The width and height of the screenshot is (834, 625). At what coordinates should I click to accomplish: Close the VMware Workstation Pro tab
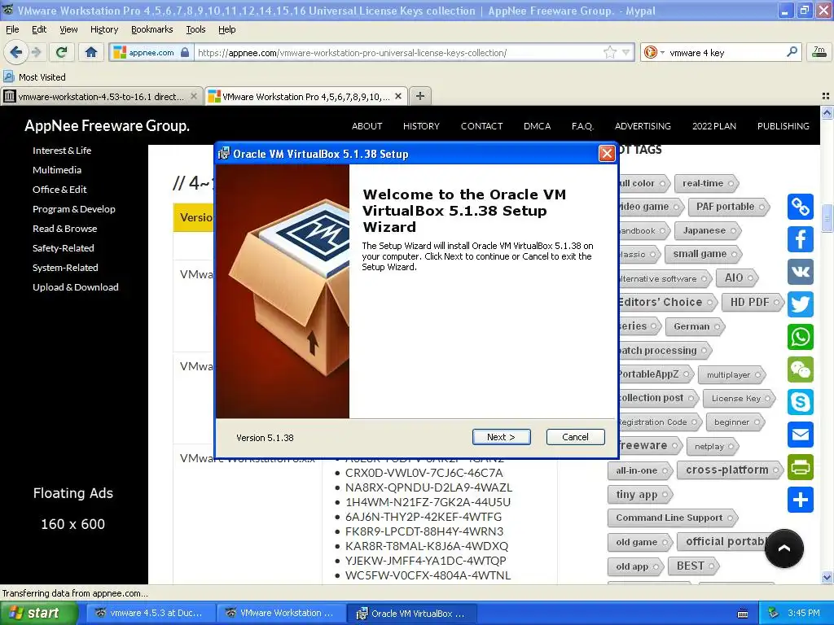click(397, 96)
